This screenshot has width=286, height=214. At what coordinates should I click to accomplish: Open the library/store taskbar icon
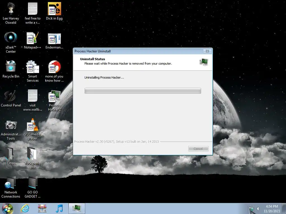(42, 208)
